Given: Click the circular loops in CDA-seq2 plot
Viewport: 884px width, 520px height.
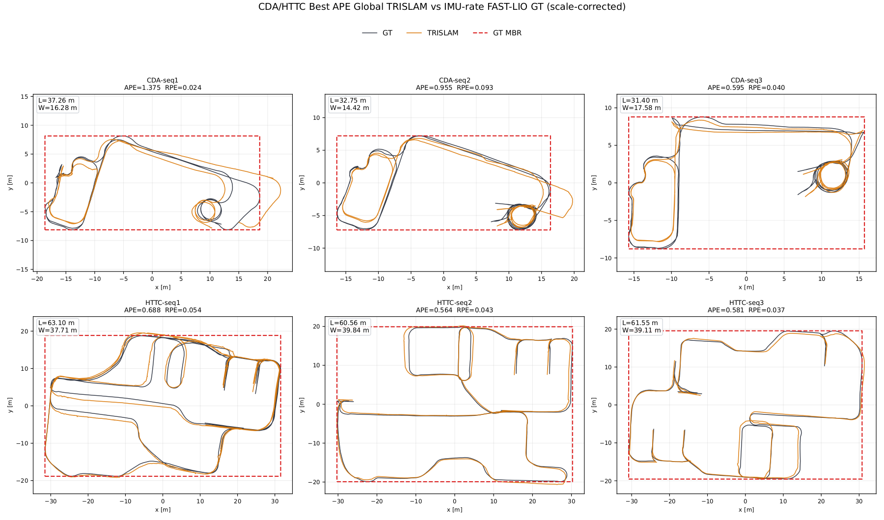Looking at the screenshot, I should (x=522, y=217).
